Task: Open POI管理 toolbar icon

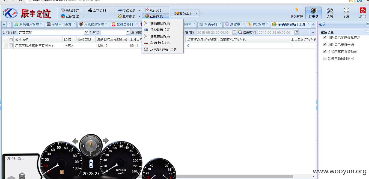Action: tap(297, 13)
